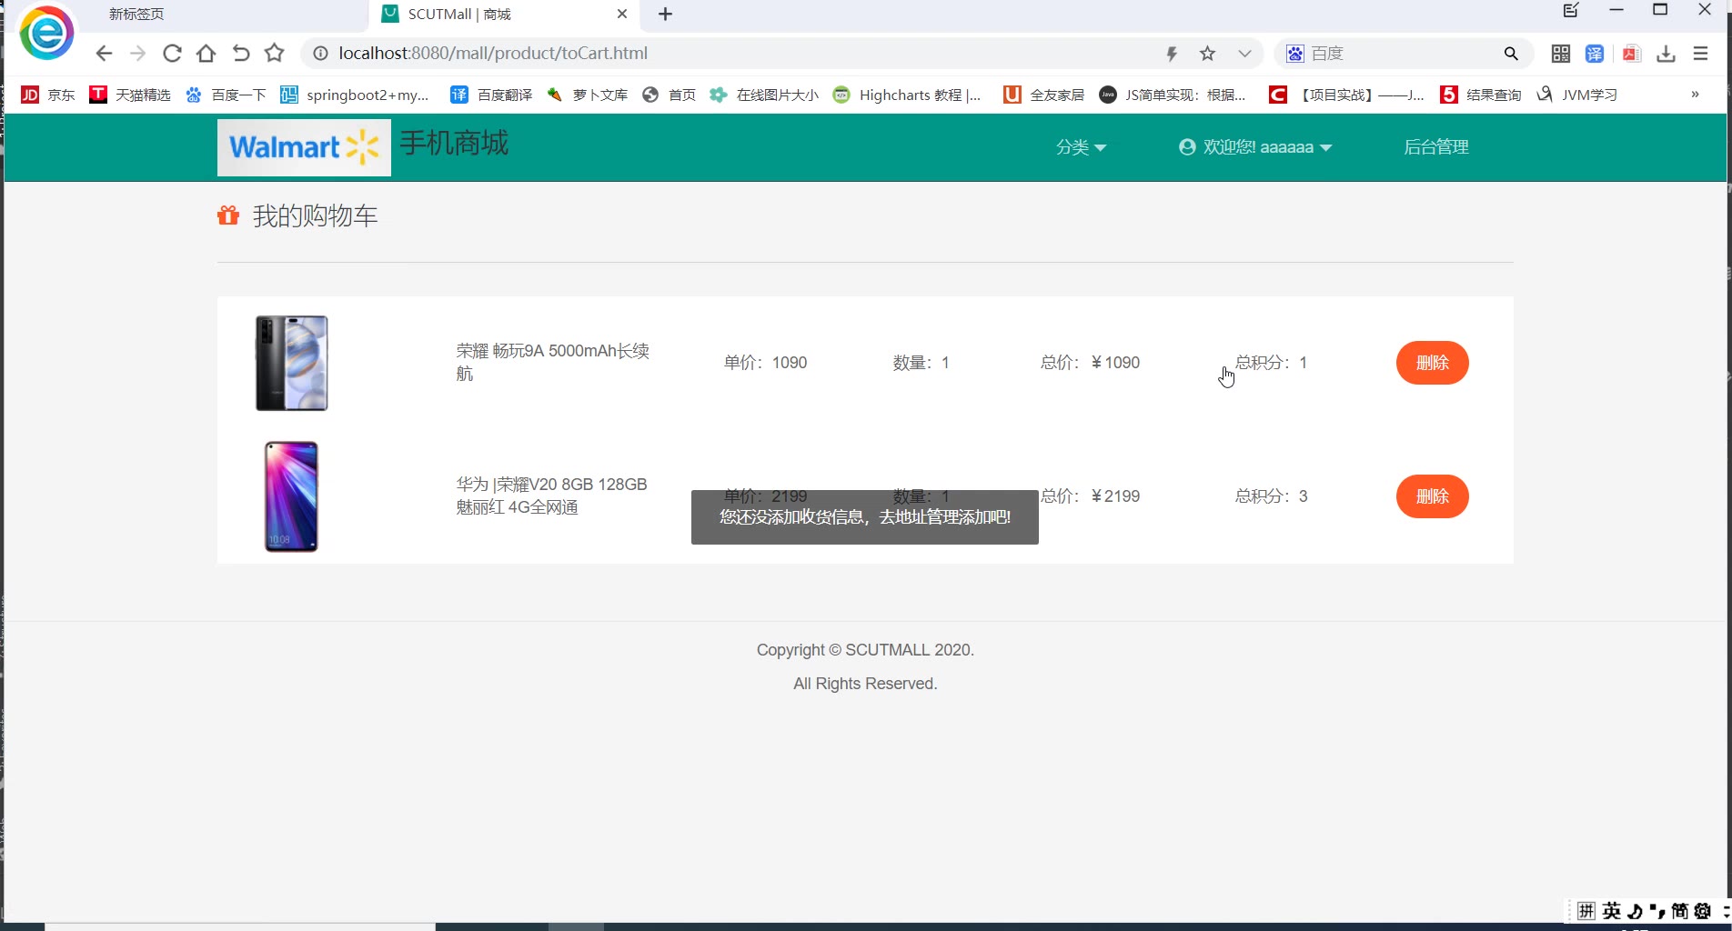The height and width of the screenshot is (931, 1732).
Task: Click the browser logo icon
Action: (46, 34)
